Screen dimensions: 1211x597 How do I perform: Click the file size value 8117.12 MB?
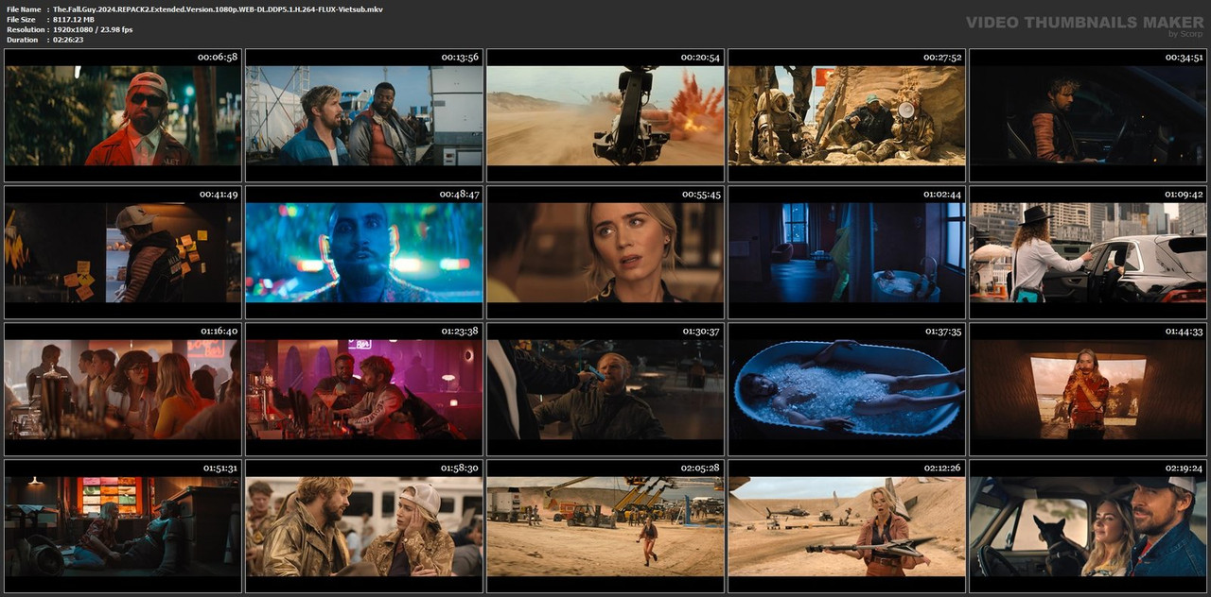[74, 19]
